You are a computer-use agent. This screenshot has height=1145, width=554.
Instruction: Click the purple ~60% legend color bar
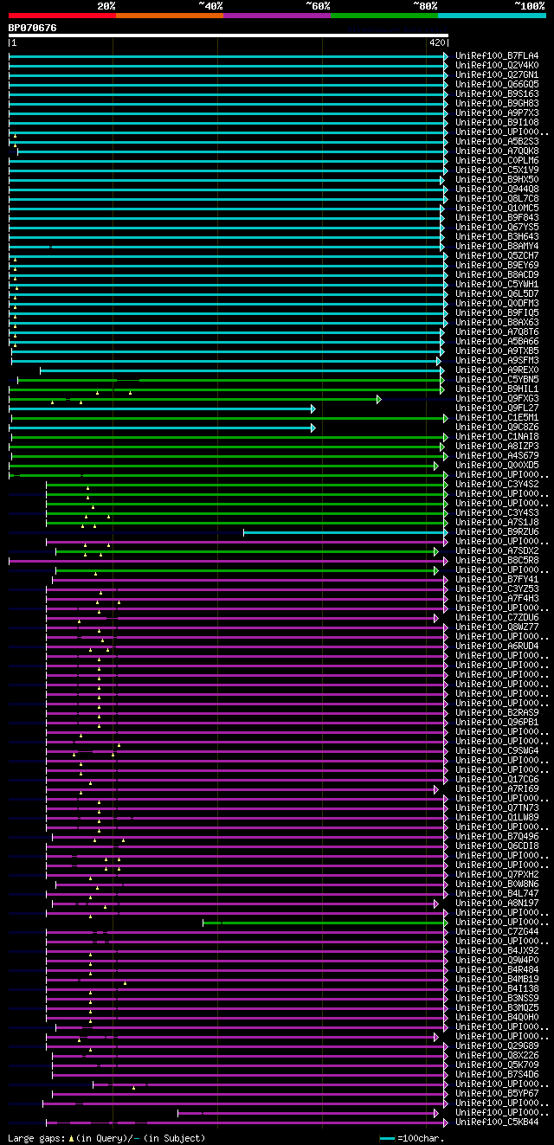coord(277,15)
